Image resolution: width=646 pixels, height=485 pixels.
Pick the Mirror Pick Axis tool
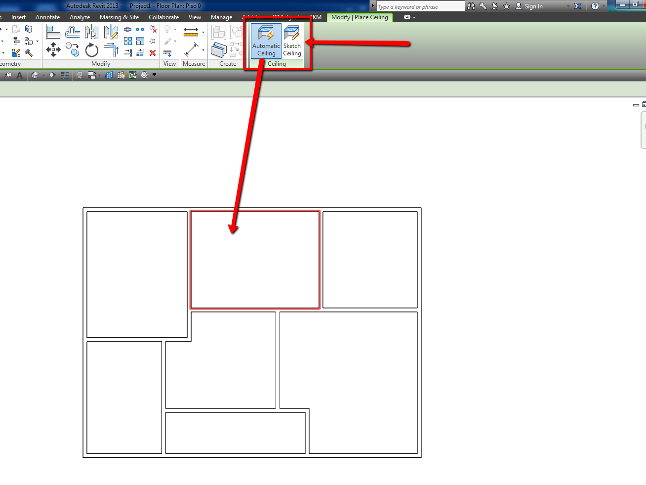[x=91, y=32]
